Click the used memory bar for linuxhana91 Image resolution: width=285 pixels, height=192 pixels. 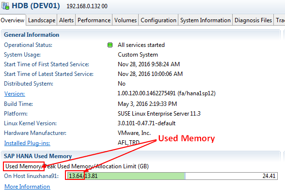click(172, 176)
